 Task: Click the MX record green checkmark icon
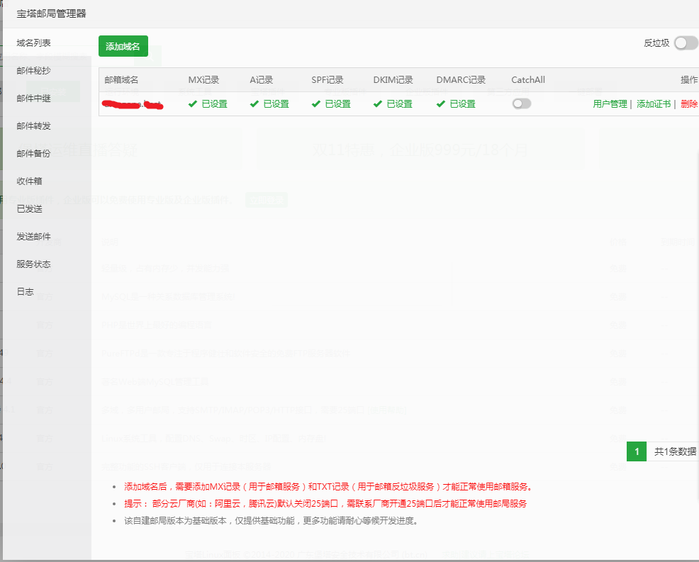click(193, 104)
